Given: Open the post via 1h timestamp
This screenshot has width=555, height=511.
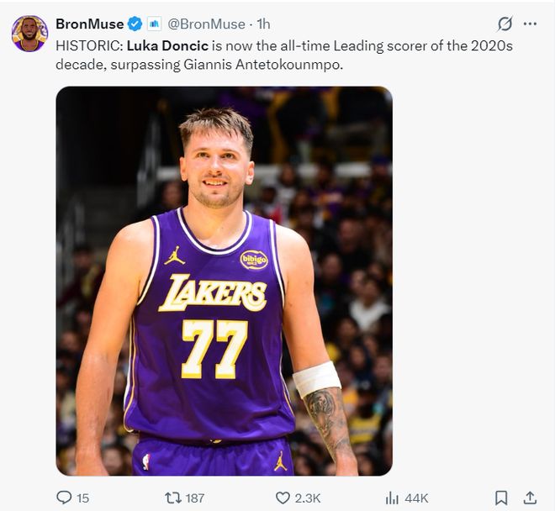Looking at the screenshot, I should [x=263, y=24].
